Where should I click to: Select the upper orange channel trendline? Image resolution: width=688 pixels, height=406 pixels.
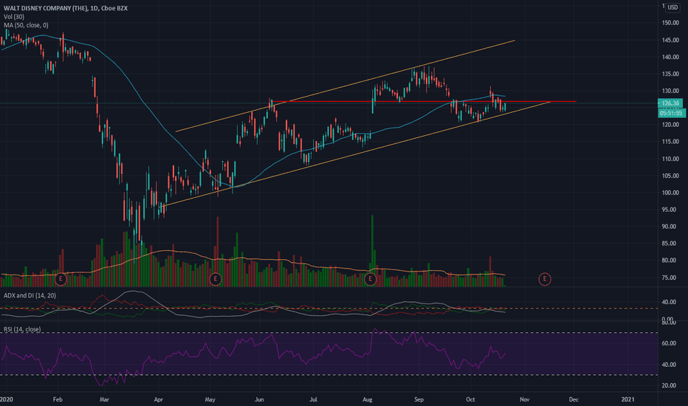[x=345, y=86]
